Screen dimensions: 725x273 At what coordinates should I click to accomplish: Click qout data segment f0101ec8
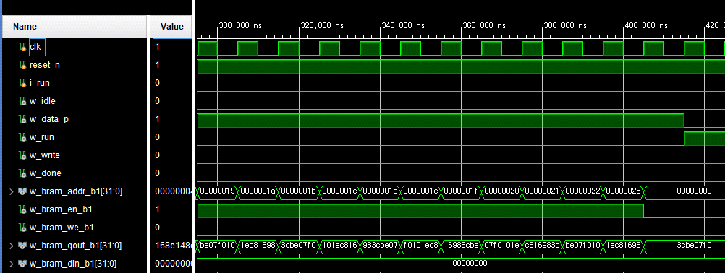point(420,245)
